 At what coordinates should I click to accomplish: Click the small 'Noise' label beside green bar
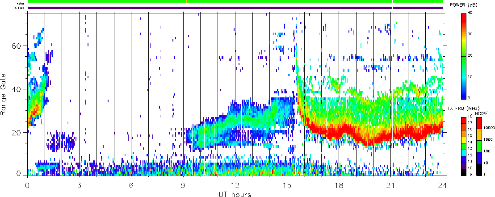point(21,4)
